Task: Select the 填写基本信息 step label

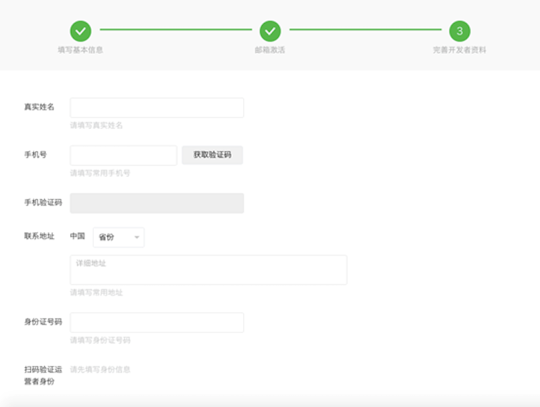Action: [x=81, y=49]
